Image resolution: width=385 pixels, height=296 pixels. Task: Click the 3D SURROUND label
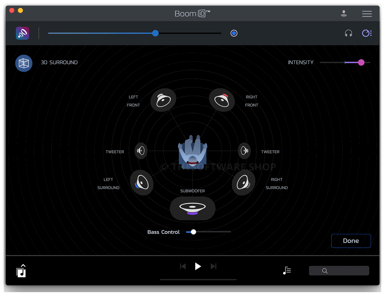point(59,62)
